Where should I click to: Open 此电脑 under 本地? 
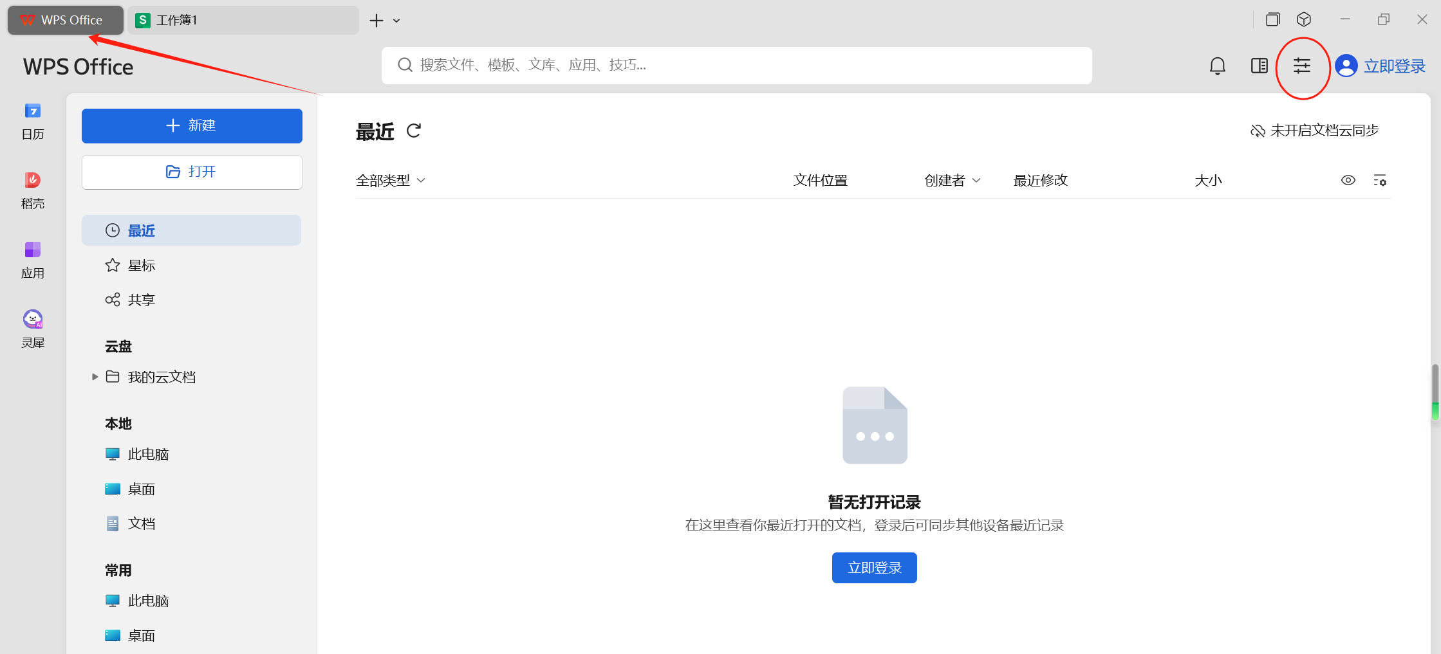[191, 454]
